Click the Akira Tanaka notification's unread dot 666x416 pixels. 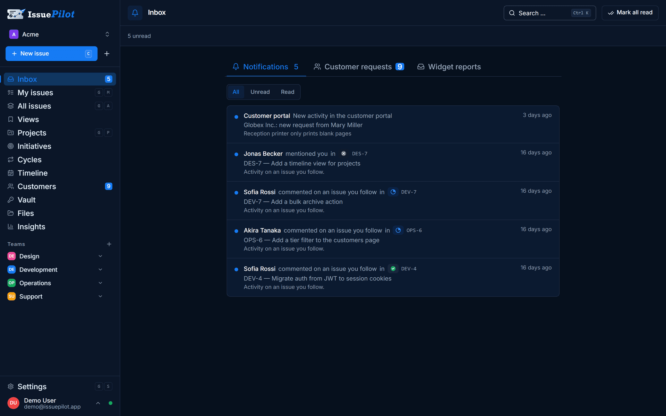[x=236, y=231]
